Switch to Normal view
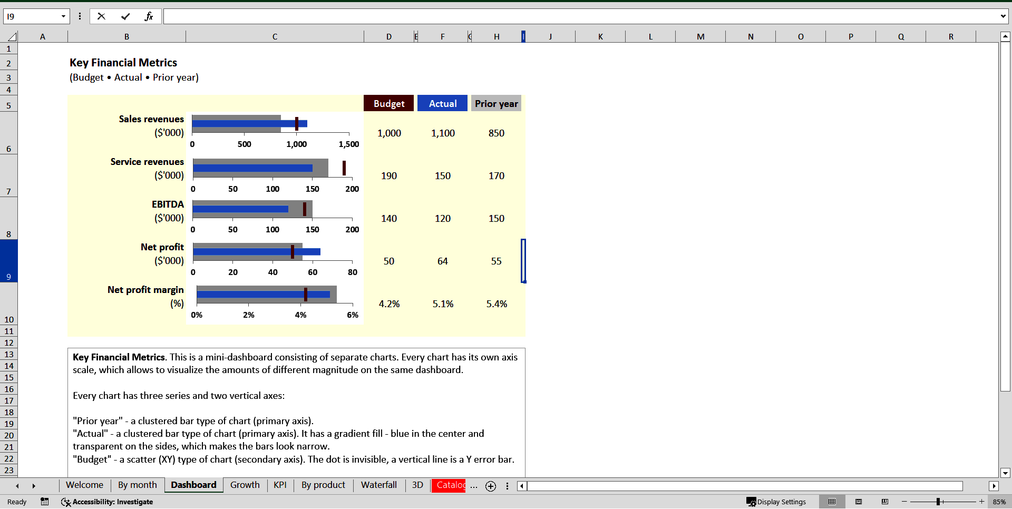 click(x=832, y=502)
